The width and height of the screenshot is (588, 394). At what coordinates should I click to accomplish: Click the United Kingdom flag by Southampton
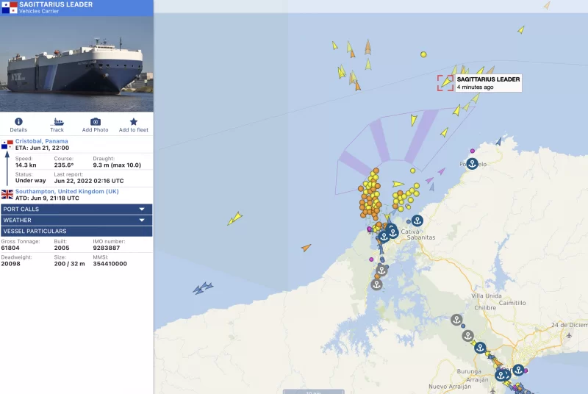pyautogui.click(x=7, y=194)
